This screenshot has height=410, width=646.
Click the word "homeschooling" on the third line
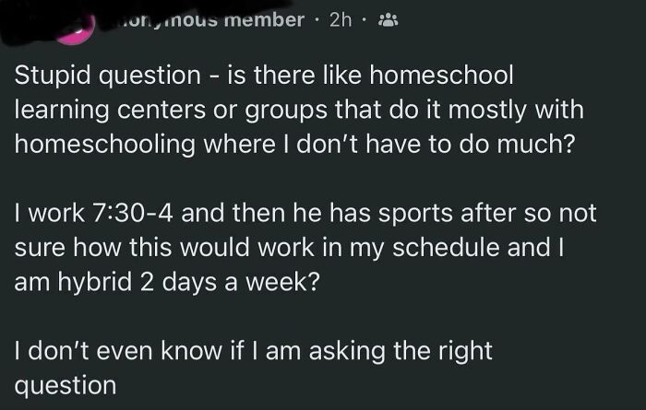point(106,144)
